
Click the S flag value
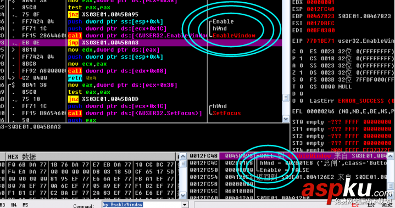click(301, 80)
